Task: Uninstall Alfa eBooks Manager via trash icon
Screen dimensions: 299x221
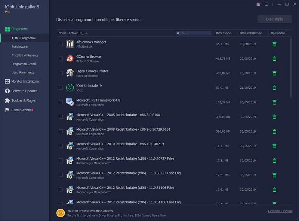Action: [x=274, y=44]
